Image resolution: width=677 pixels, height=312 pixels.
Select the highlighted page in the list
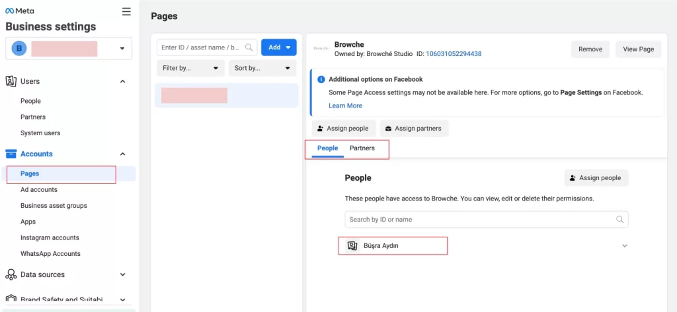227,95
